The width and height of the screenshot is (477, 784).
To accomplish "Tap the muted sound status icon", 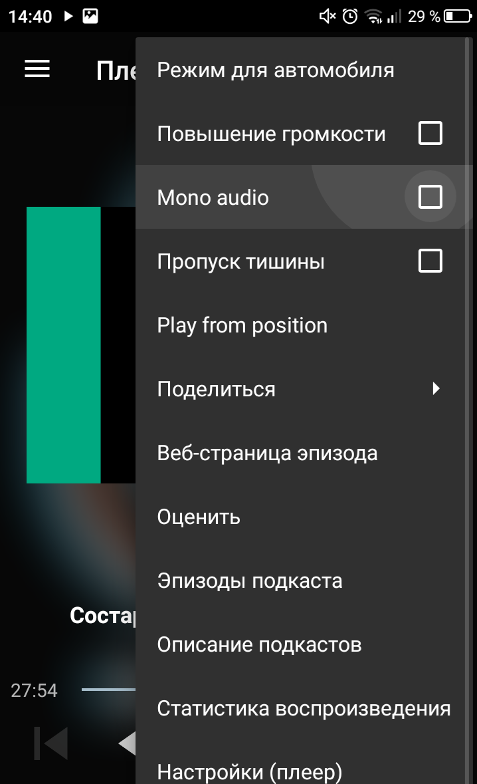I will click(327, 17).
